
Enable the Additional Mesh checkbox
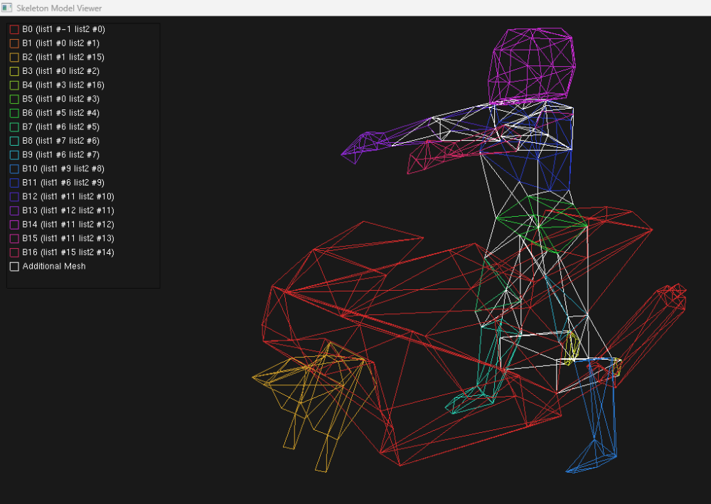click(14, 267)
